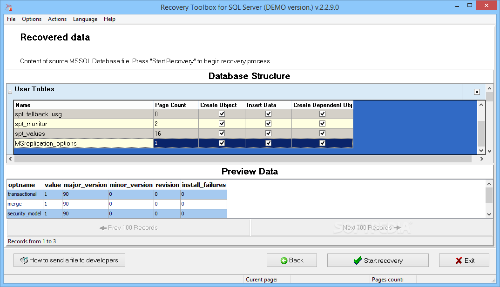Click the Name column header
500x287 pixels.
coord(83,105)
